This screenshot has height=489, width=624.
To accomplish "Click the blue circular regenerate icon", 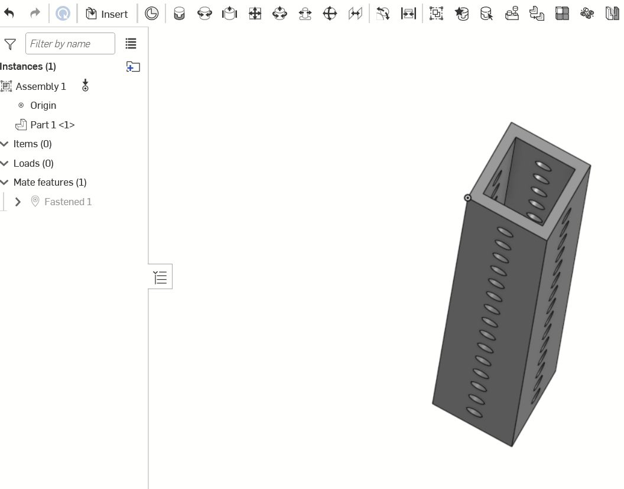I will click(63, 14).
